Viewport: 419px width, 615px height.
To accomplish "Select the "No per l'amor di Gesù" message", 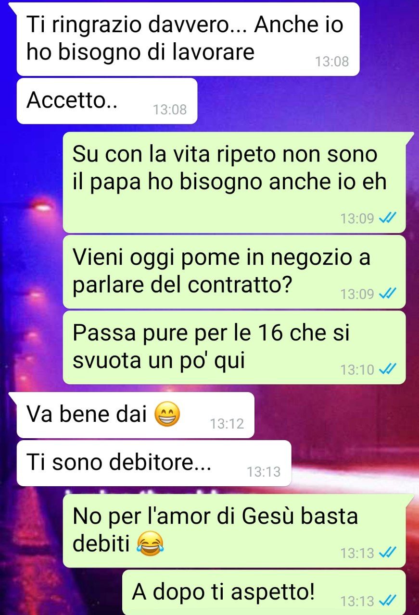I will [234, 530].
